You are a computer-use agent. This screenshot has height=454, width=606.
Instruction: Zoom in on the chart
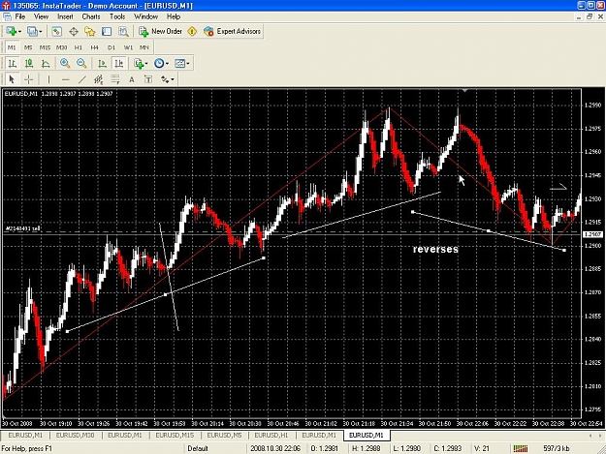click(65, 63)
